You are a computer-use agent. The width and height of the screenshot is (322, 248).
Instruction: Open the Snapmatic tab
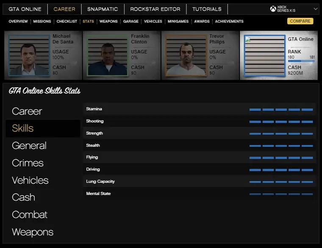[x=103, y=9]
